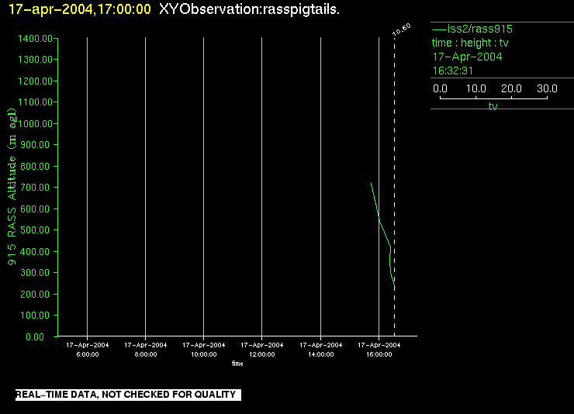Click the legend date 17-Apr-2004 in green
This screenshot has width=574, height=414.
click(467, 57)
